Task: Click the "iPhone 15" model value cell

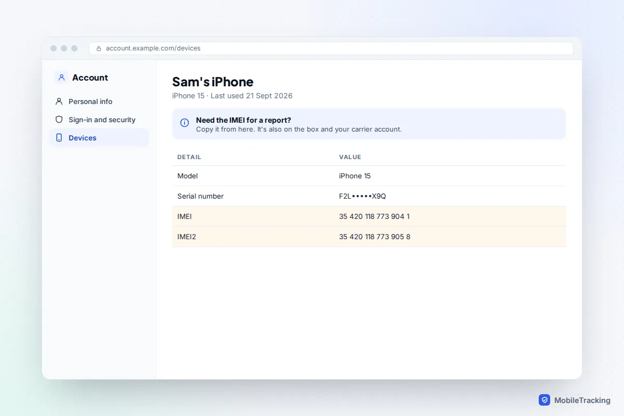Action: point(355,176)
